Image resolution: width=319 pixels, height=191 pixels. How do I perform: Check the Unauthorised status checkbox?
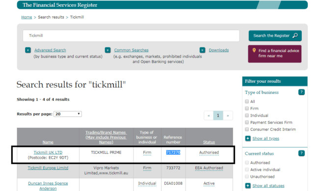tap(247, 176)
